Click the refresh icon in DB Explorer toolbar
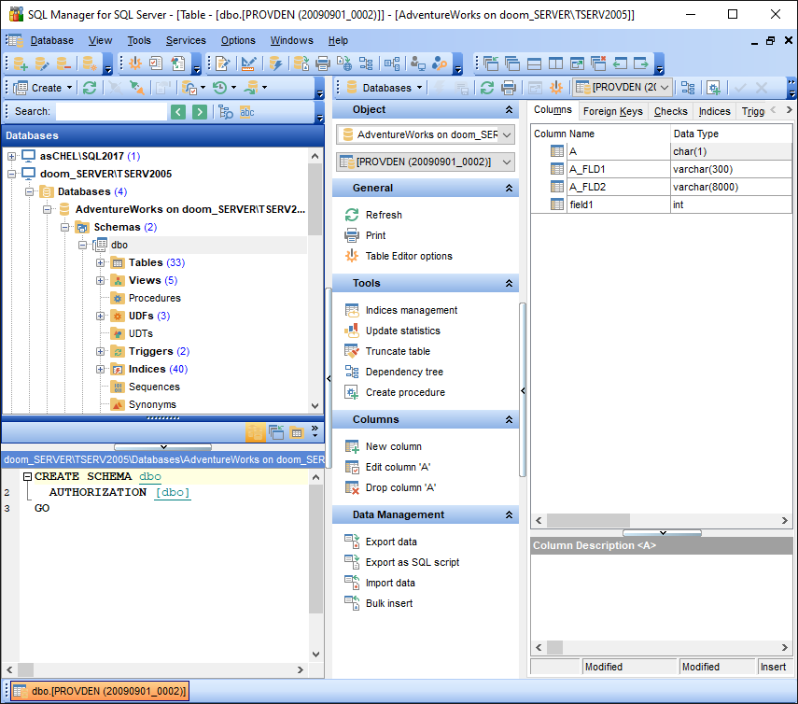 click(90, 88)
